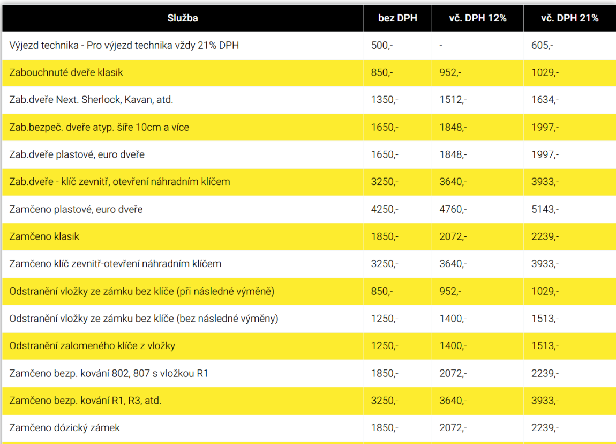This screenshot has width=616, height=444.
Task: Click Zab.dveře Next. Sherlock, Kavan row
Action: tap(309, 100)
